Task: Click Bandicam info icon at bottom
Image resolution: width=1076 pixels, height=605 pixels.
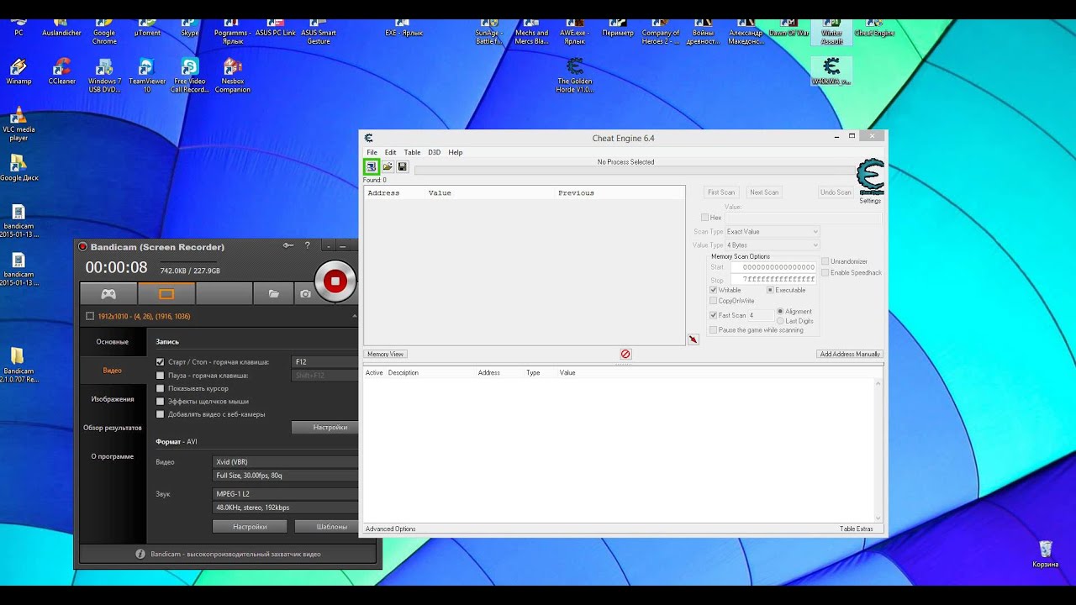Action: (x=141, y=554)
